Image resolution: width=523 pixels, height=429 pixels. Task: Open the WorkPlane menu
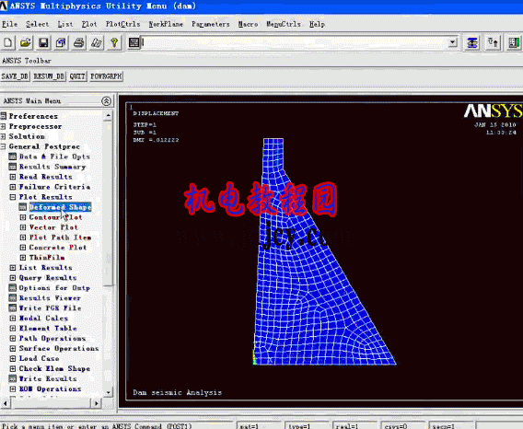pos(166,24)
